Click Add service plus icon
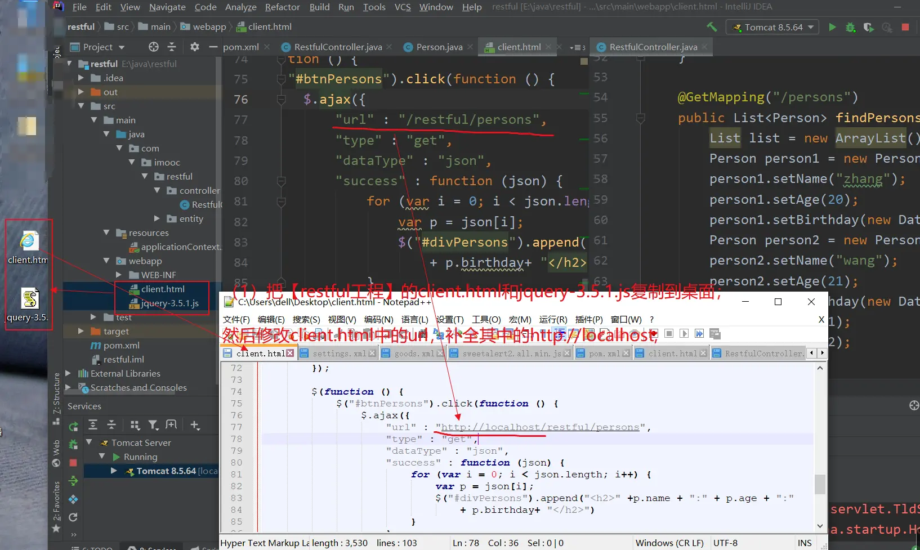This screenshot has height=550, width=920. tap(195, 425)
